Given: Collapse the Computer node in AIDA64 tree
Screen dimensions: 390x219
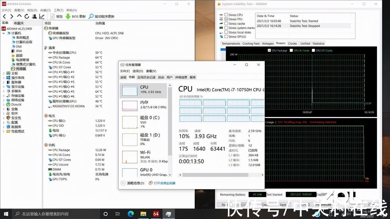Looking at the screenshot, I should pos(4,33).
